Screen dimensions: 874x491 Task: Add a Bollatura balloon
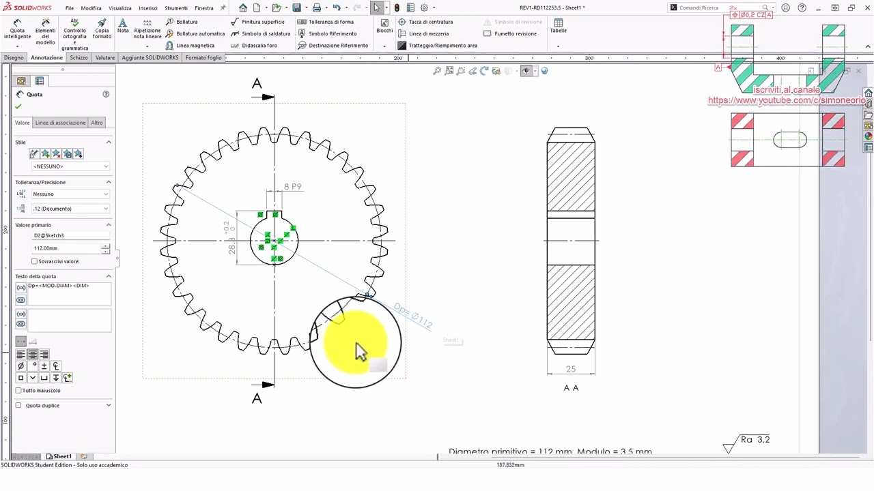[x=182, y=22]
